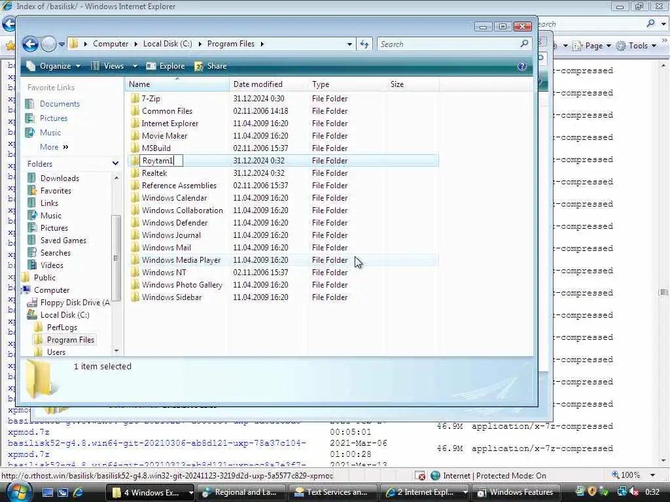Select the Reference Assemblies folder
The width and height of the screenshot is (670, 502).
coord(179,185)
